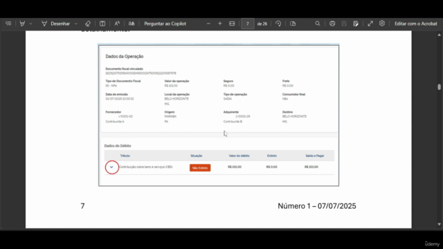Screen dimensions: 443x249
Task: Click the Saldo a Pagar column header
Action: 315,156
